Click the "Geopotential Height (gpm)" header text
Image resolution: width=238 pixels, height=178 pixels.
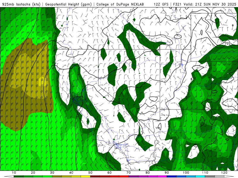click(68, 4)
